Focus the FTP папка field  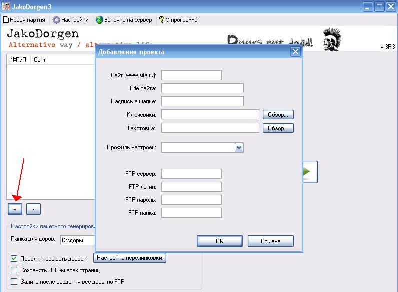[191, 213]
